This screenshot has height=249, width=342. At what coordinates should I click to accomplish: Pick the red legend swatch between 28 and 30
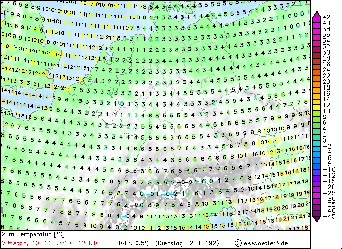point(317,55)
